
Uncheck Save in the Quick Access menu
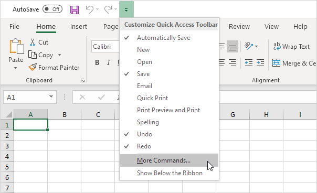point(169,74)
